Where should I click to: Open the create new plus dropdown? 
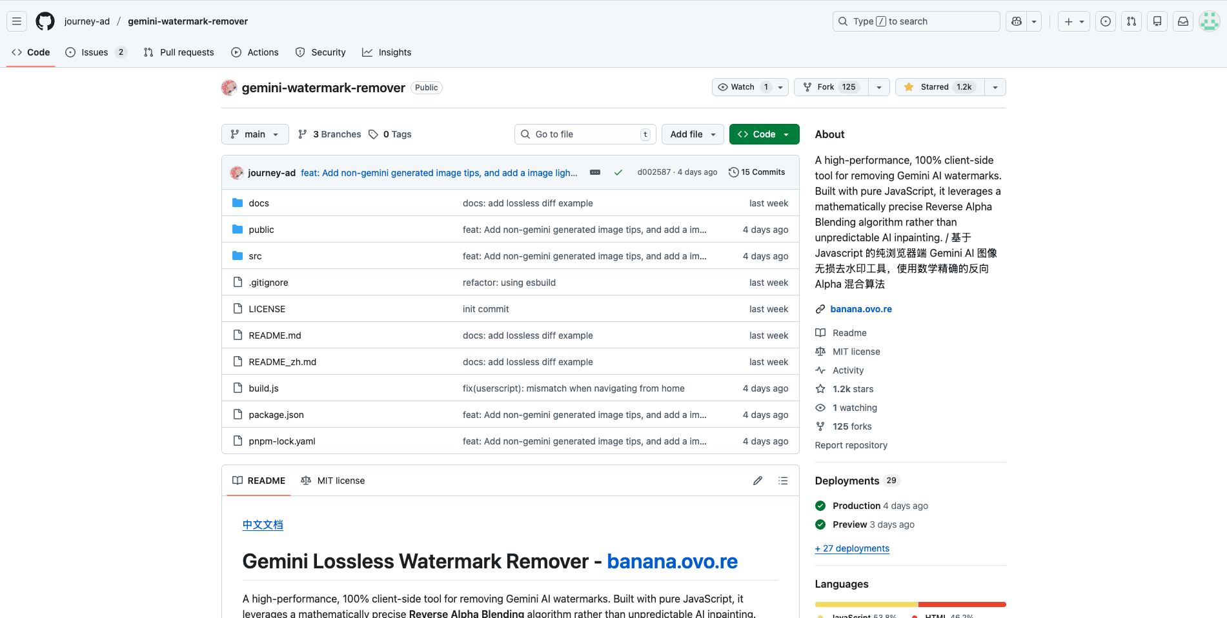(x=1074, y=21)
